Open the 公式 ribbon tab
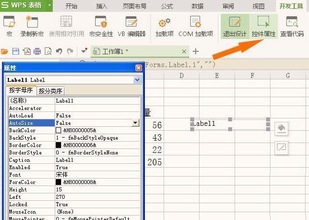This screenshot has height=220, width=309. click(167, 6)
